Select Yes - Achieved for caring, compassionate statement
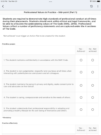The image size is (101, 135). click(81, 98)
